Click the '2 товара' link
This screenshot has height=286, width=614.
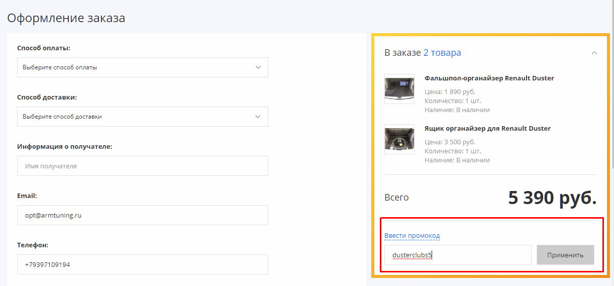[x=442, y=53]
